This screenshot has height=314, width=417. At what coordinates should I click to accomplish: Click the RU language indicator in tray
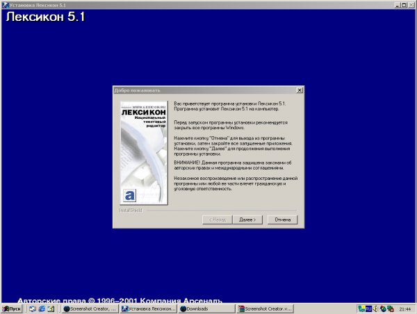(369, 308)
